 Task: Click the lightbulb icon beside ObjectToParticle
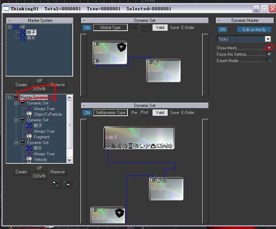tap(29, 114)
